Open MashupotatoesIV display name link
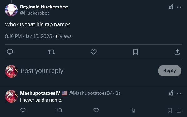Image resolution: width=187 pixels, height=117 pixels. pyautogui.click(x=40, y=93)
